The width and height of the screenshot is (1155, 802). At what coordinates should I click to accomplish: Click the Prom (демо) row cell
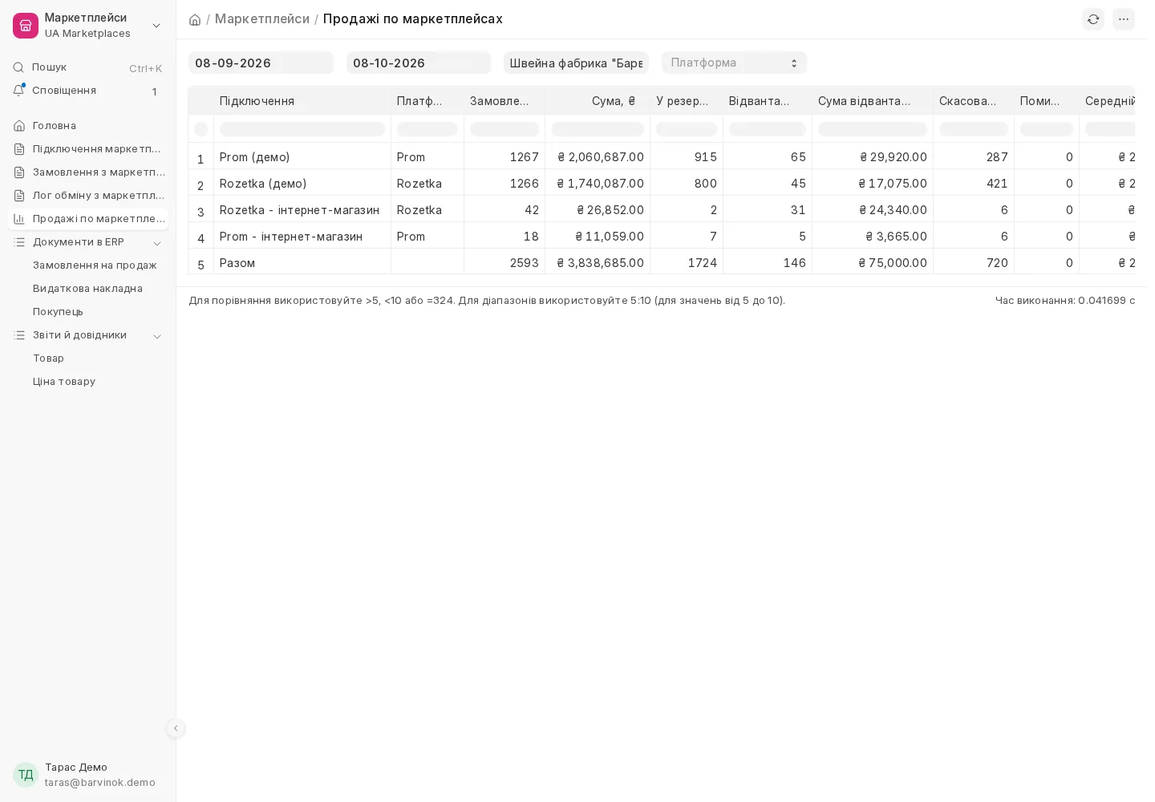click(302, 157)
